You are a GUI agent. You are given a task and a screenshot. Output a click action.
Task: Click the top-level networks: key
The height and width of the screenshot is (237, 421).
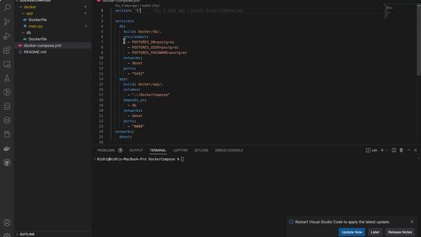pos(124,132)
